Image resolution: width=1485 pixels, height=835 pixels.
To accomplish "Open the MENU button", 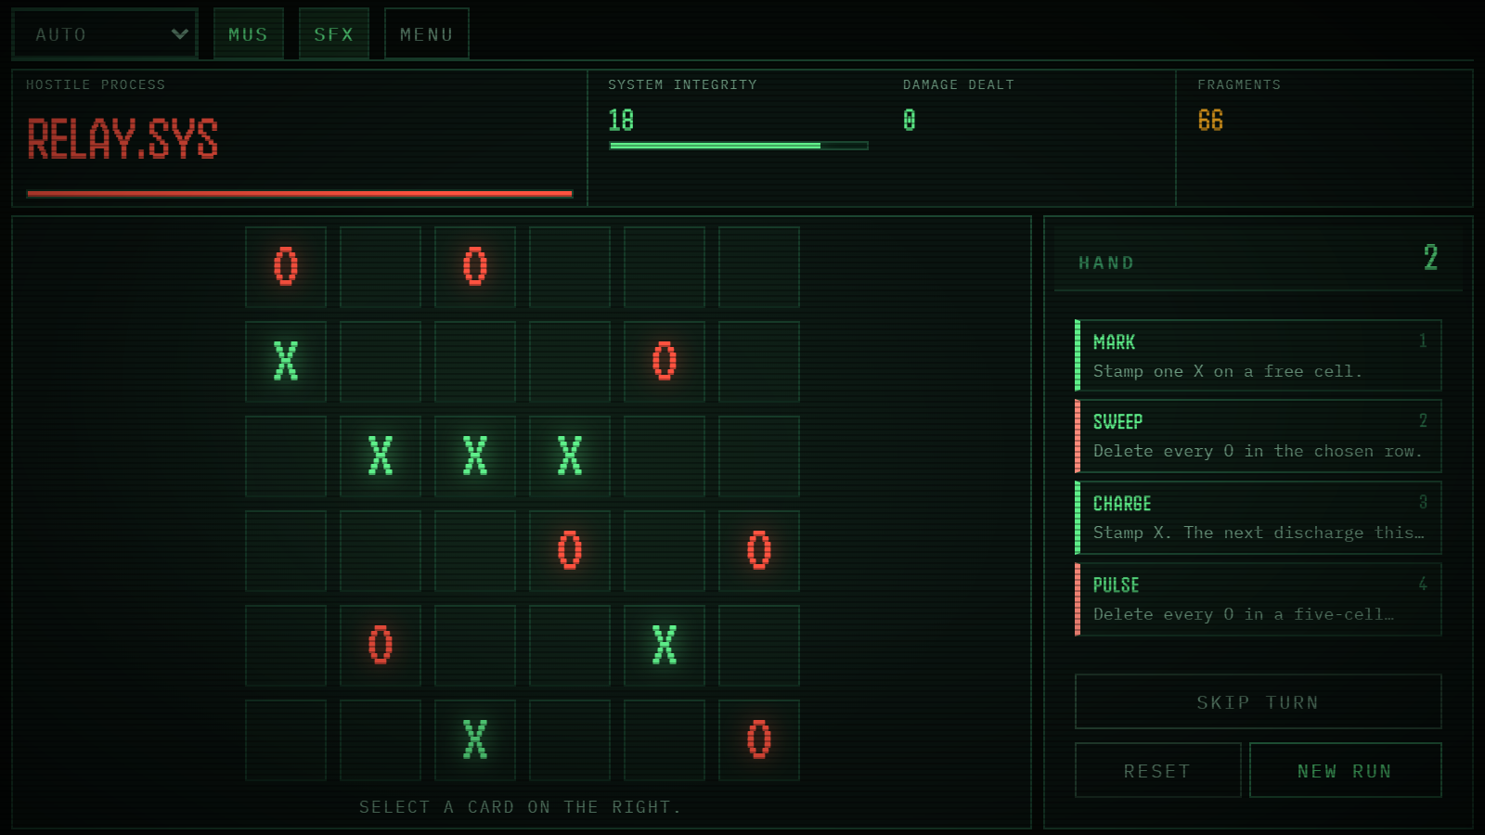I will pos(427,34).
